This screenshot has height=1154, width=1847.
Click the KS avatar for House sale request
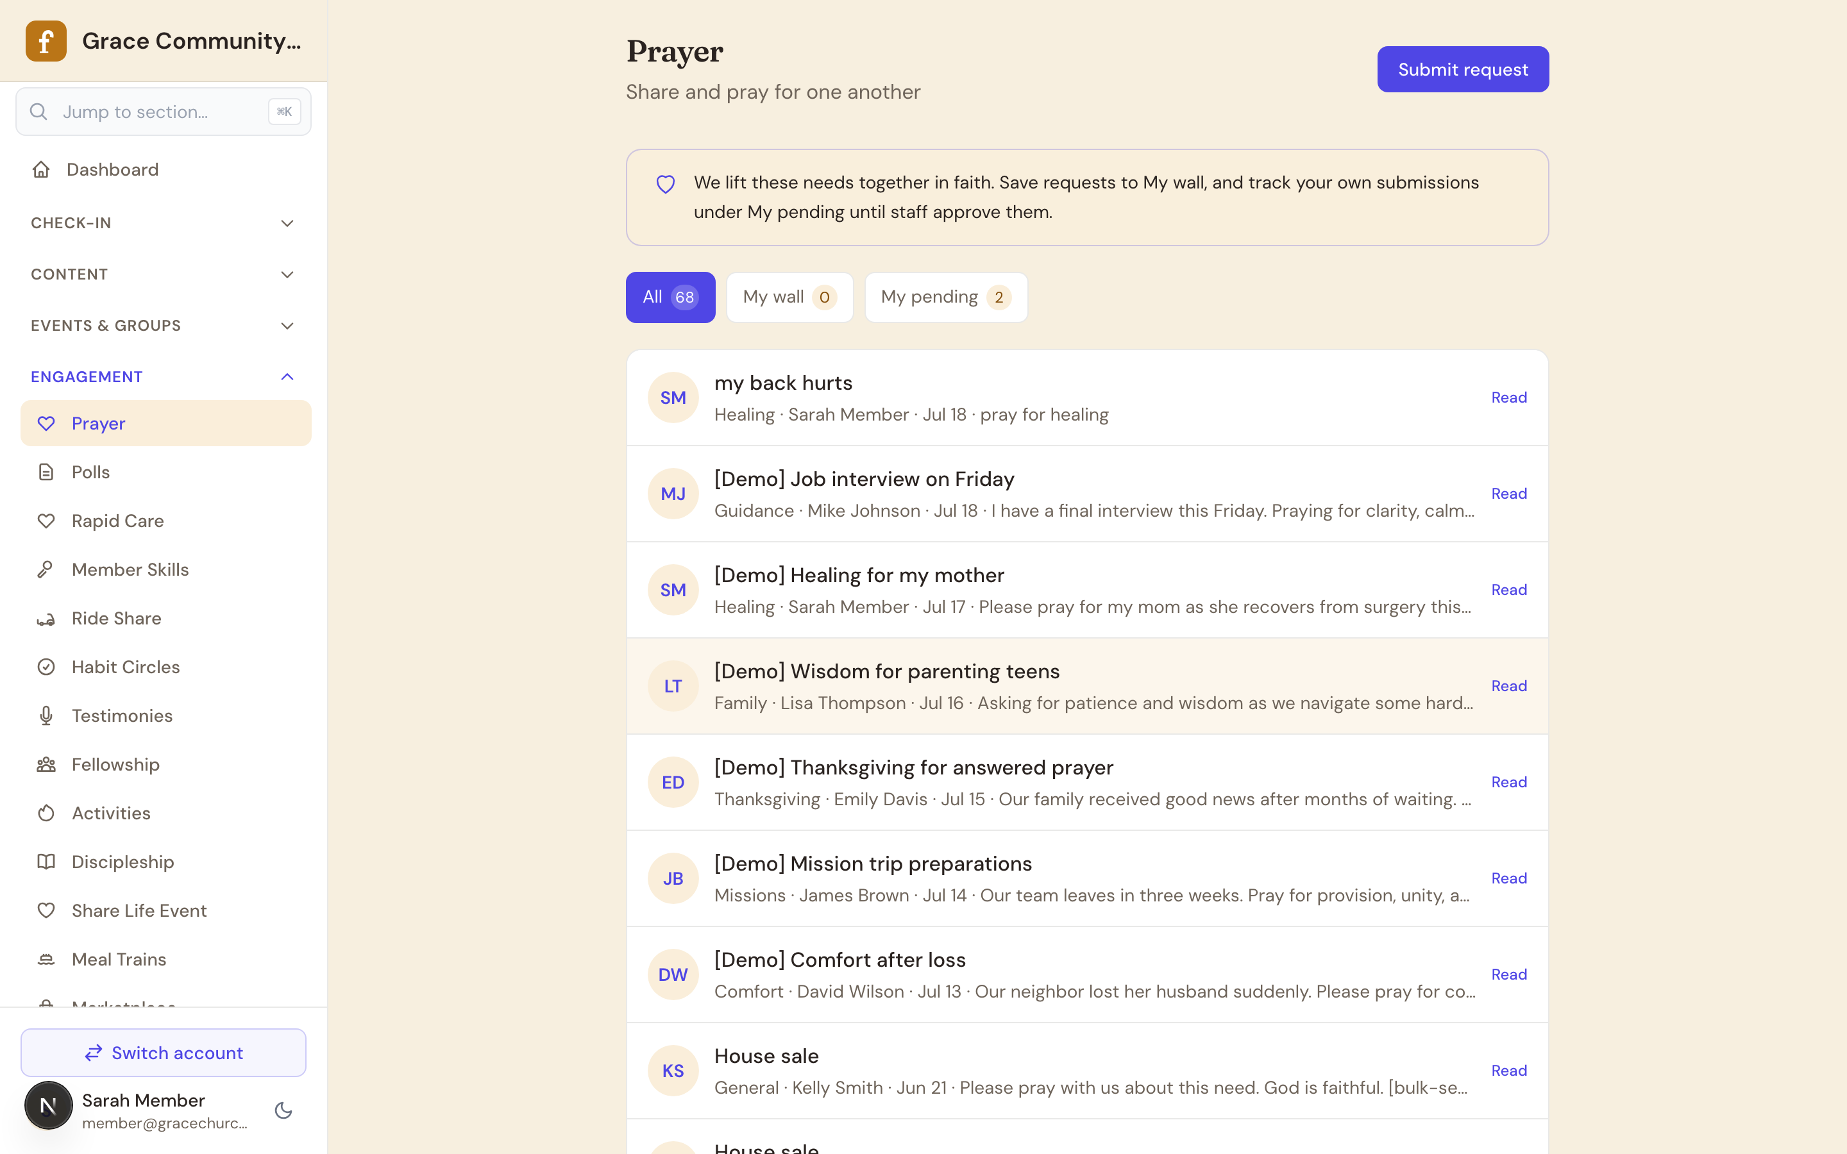point(673,1071)
